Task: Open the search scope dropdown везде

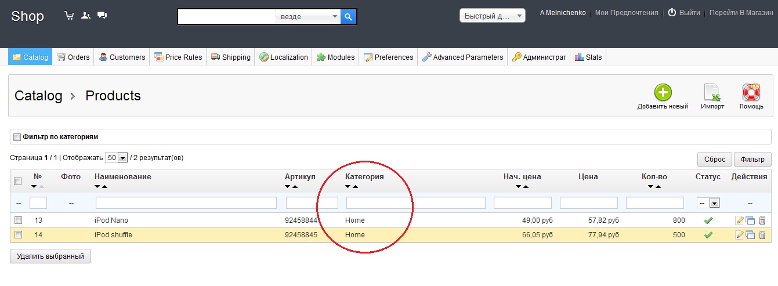Action: coord(308,17)
